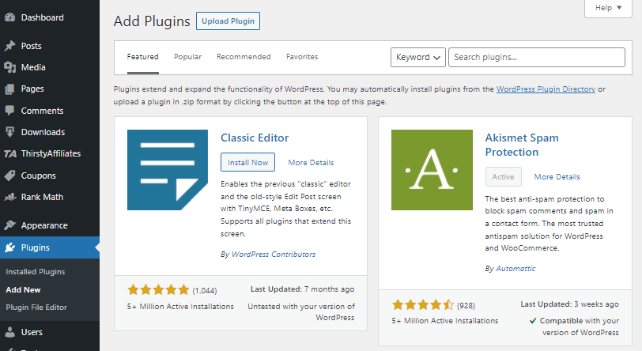Click the Downloads icon in sidebar
This screenshot has width=642, height=351.
coord(9,132)
